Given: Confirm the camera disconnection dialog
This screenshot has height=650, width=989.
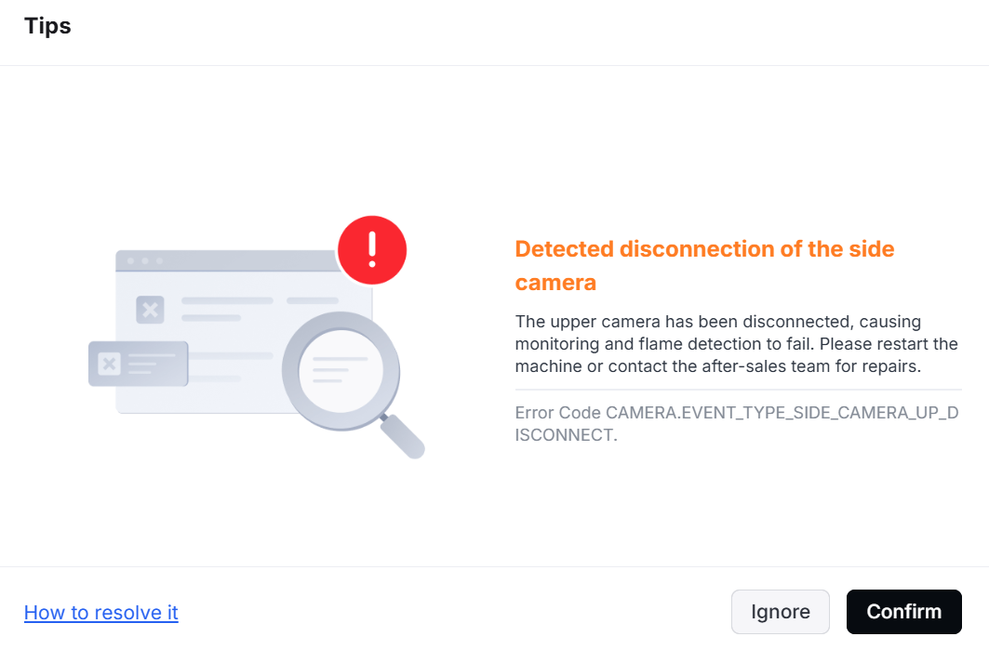Looking at the screenshot, I should [903, 612].
